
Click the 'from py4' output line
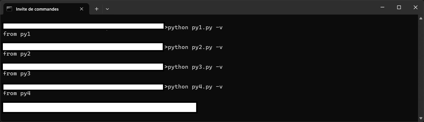click(x=17, y=93)
